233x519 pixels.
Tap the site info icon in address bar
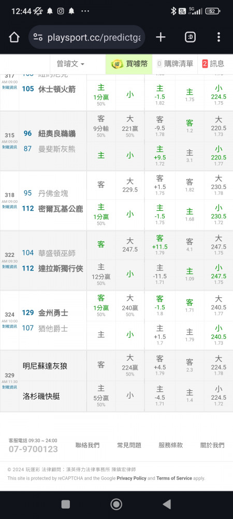[38, 37]
